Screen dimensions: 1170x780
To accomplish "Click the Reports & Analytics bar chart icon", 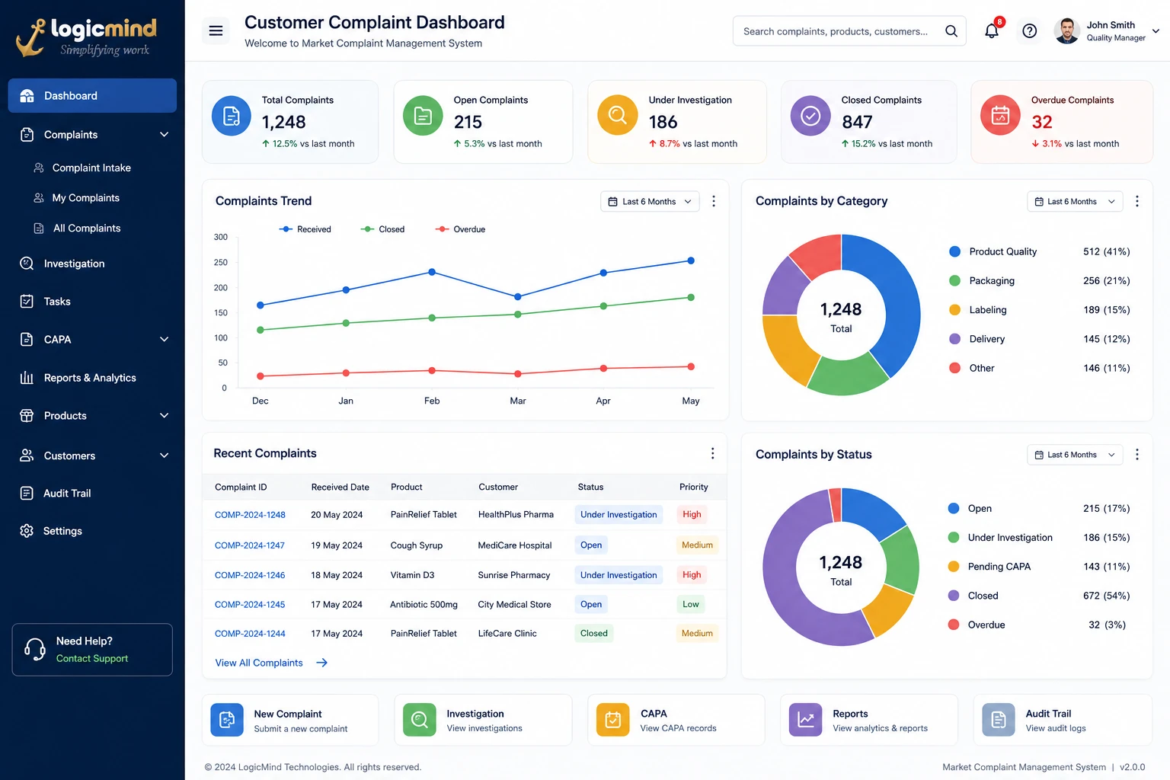I will click(27, 378).
